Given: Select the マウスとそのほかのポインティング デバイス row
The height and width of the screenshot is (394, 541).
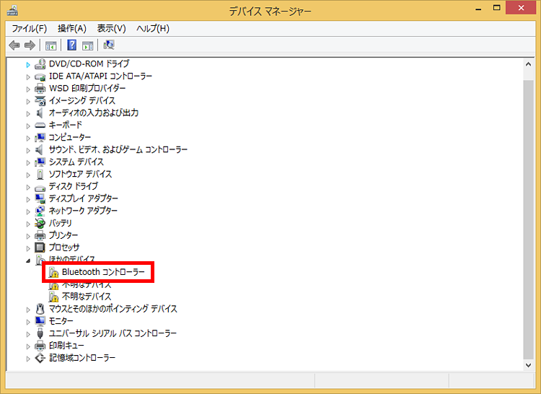Looking at the screenshot, I should pyautogui.click(x=113, y=309).
